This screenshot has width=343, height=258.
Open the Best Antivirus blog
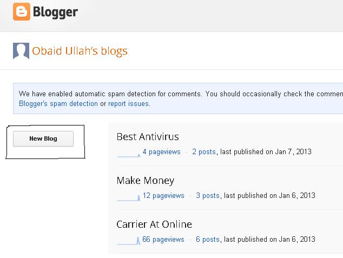[x=148, y=137]
